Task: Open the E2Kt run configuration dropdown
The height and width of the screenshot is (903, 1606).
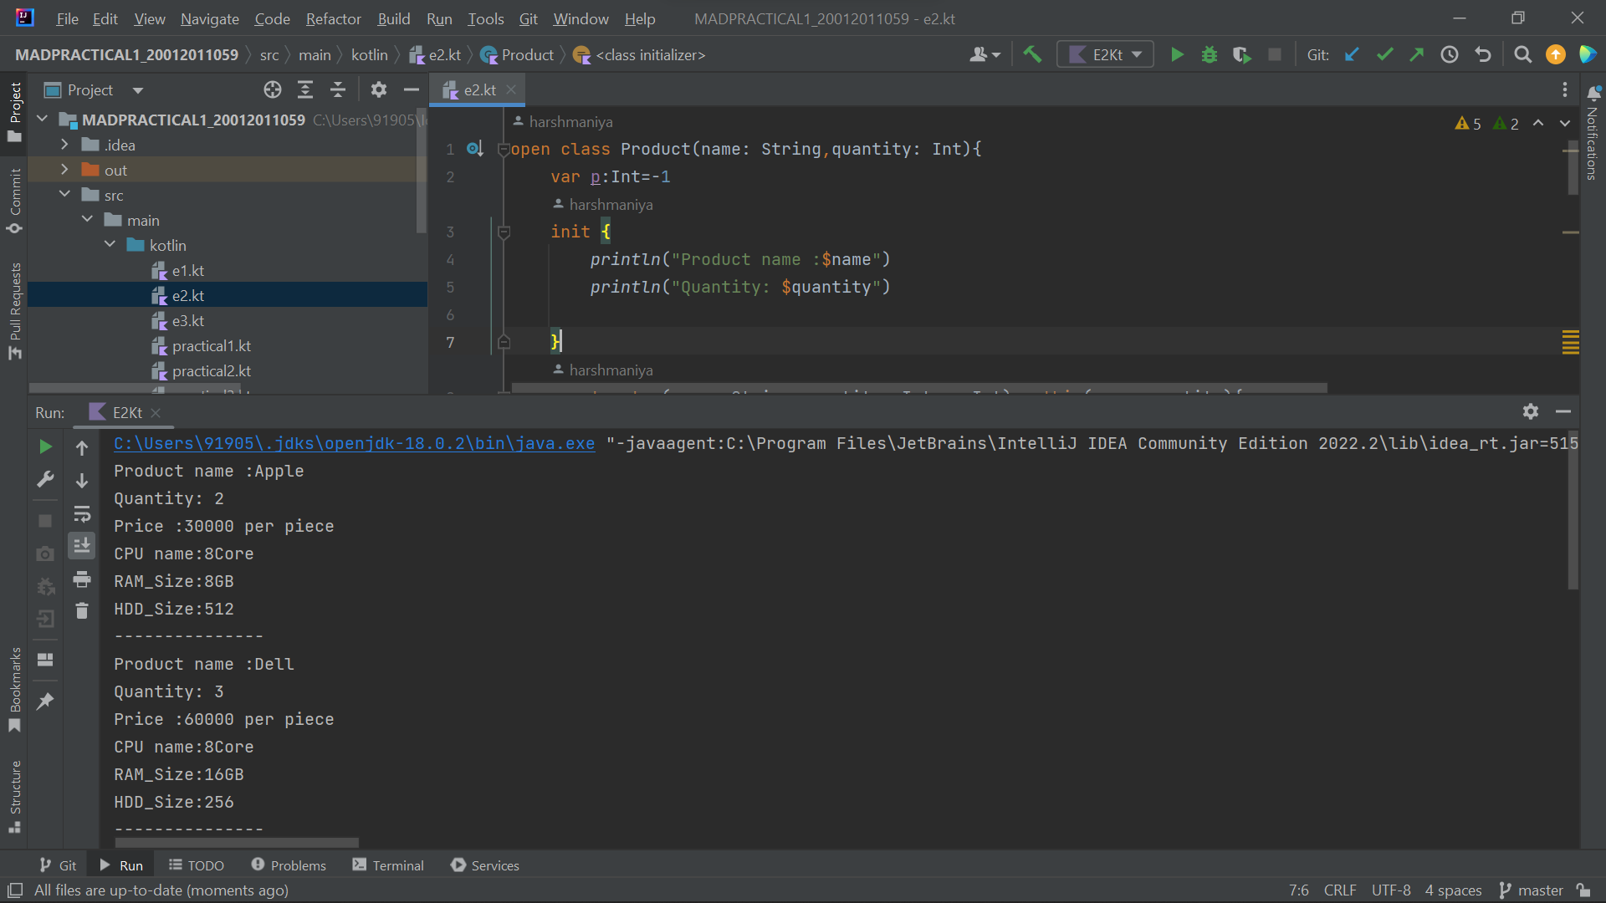Action: [x=1105, y=54]
